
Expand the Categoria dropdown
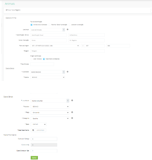(50, 119)
